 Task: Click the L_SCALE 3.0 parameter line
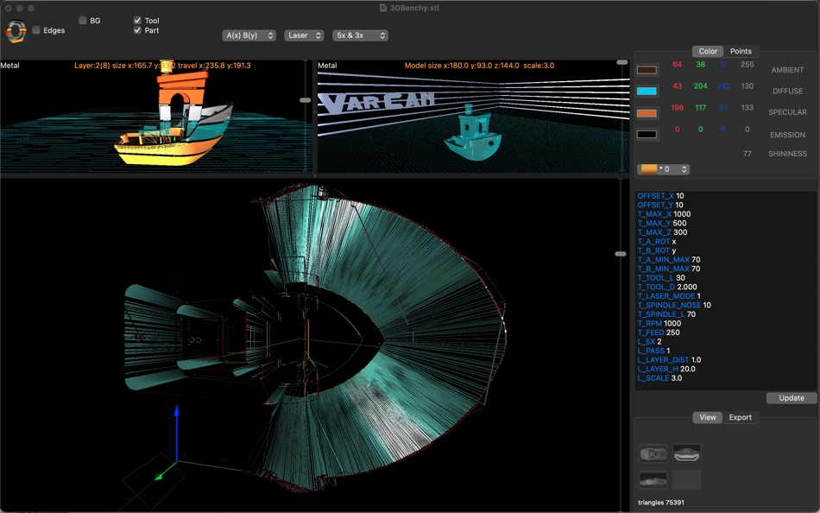[x=660, y=378]
